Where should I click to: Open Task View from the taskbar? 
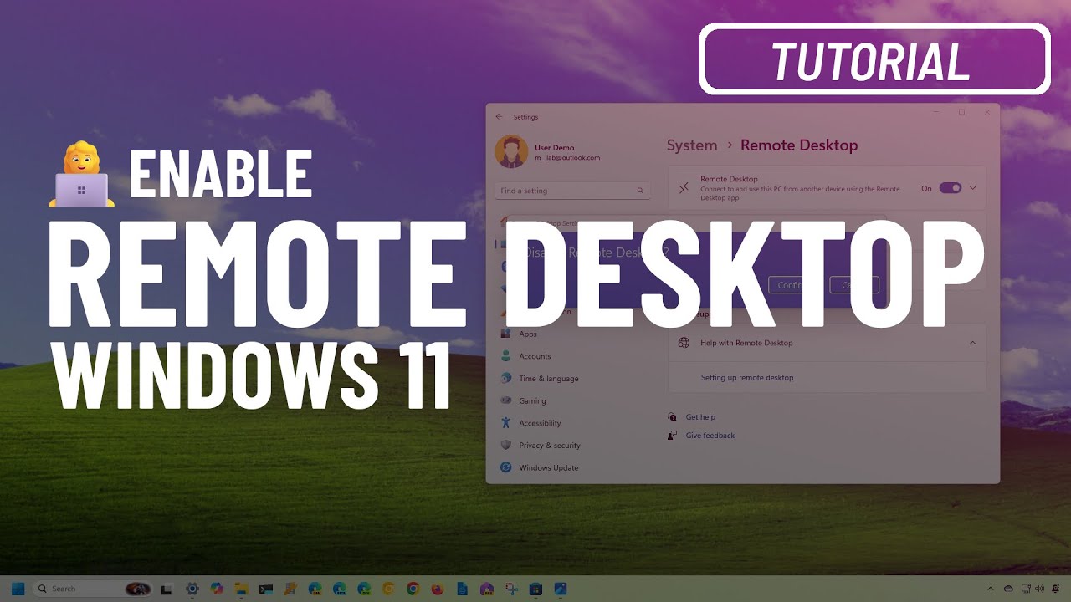click(167, 589)
